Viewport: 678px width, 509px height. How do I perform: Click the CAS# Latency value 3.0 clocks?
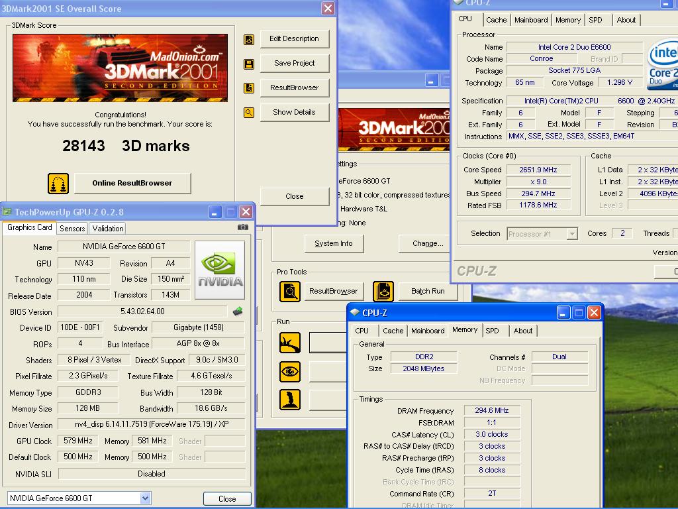pyautogui.click(x=492, y=434)
